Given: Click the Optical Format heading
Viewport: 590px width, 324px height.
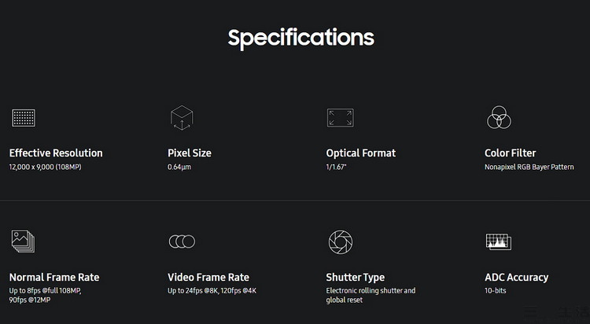Looking at the screenshot, I should click(361, 153).
